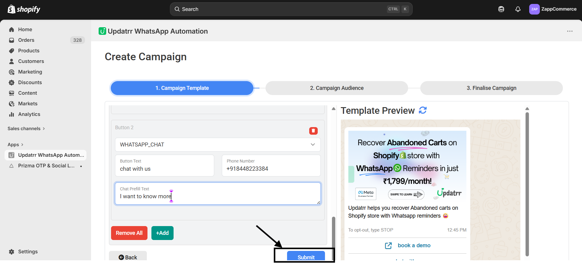Switch to the Campaign Audience step
This screenshot has width=582, height=263.
tap(337, 88)
